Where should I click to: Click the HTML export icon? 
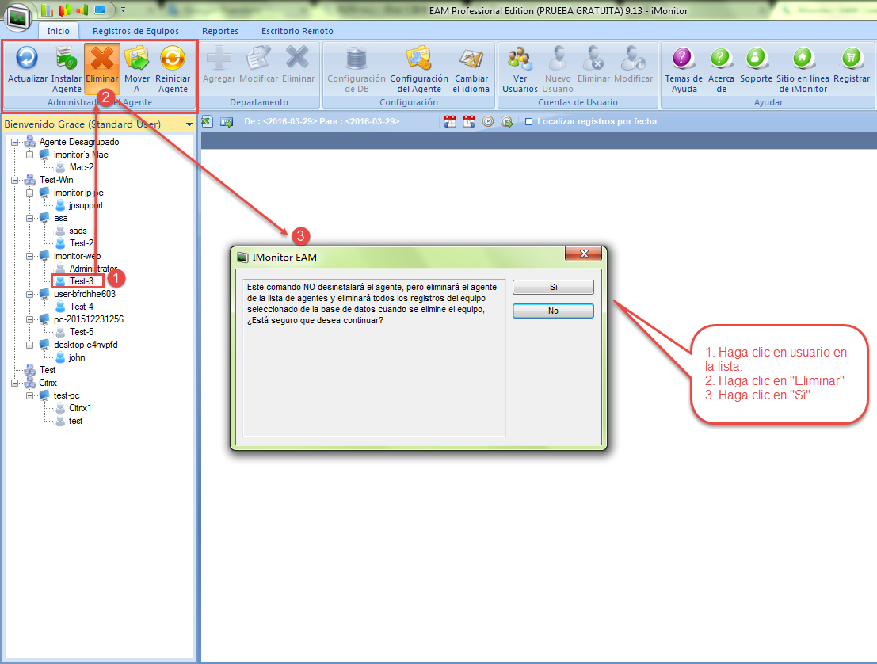tap(227, 121)
